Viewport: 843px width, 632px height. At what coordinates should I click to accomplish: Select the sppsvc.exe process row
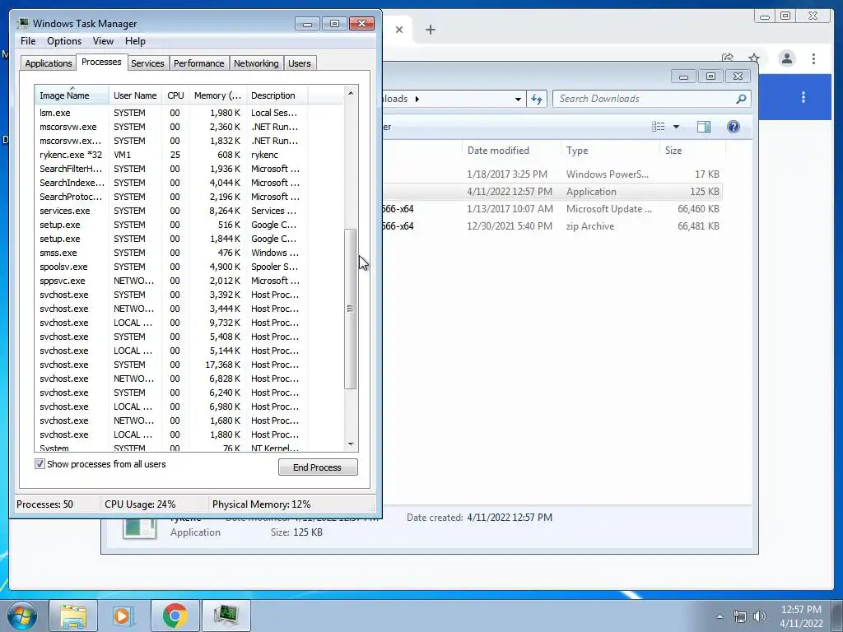(189, 281)
